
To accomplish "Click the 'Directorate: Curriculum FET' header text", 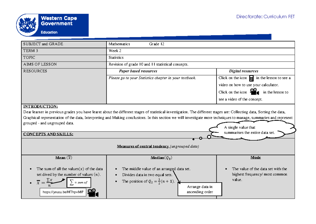I will click(265, 17).
